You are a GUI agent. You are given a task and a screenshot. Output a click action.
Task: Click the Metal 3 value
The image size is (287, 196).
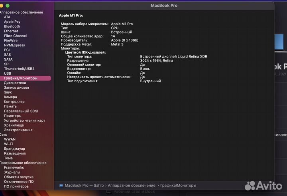(x=117, y=44)
